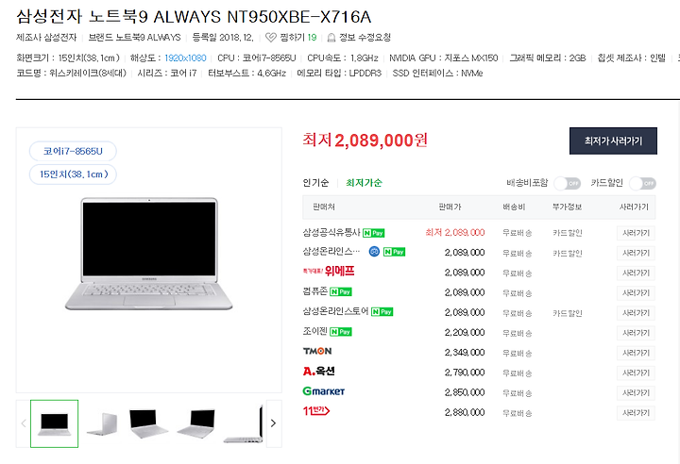This screenshot has width=680, height=464.
Task: Show previous thumbnails with left arrow
Action: click(x=24, y=423)
